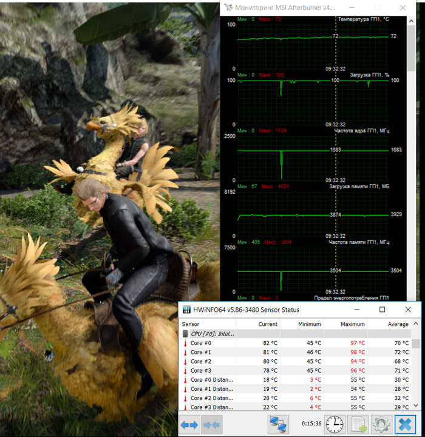Close sensors with the blue X icon

406,423
